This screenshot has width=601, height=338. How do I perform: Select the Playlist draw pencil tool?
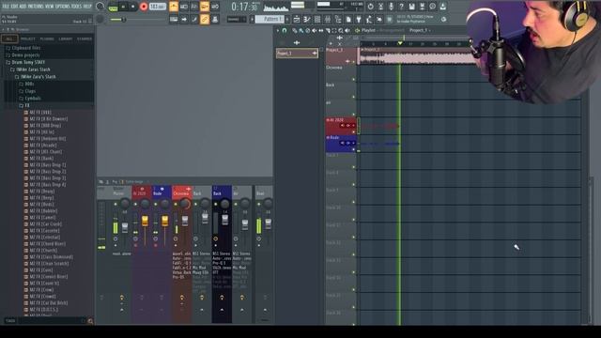(294, 31)
